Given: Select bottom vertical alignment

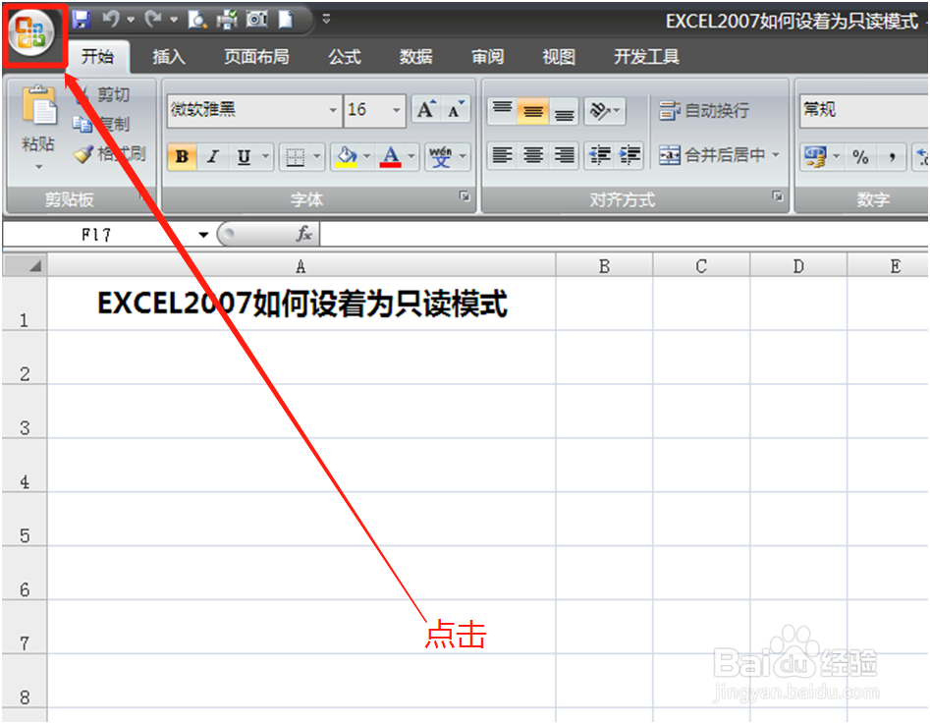Looking at the screenshot, I should pyautogui.click(x=564, y=110).
